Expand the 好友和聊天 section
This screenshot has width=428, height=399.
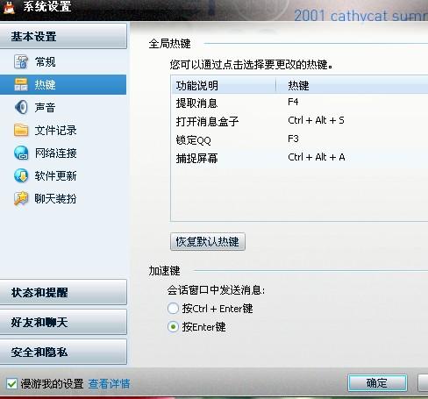point(63,322)
